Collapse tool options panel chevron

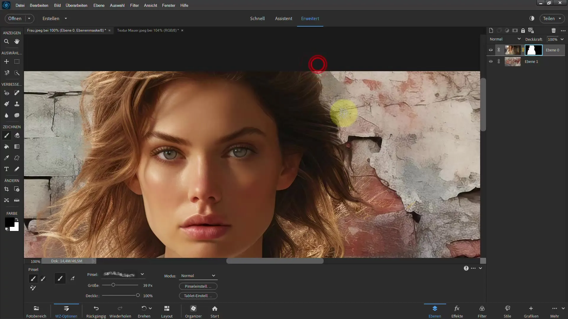(x=480, y=268)
